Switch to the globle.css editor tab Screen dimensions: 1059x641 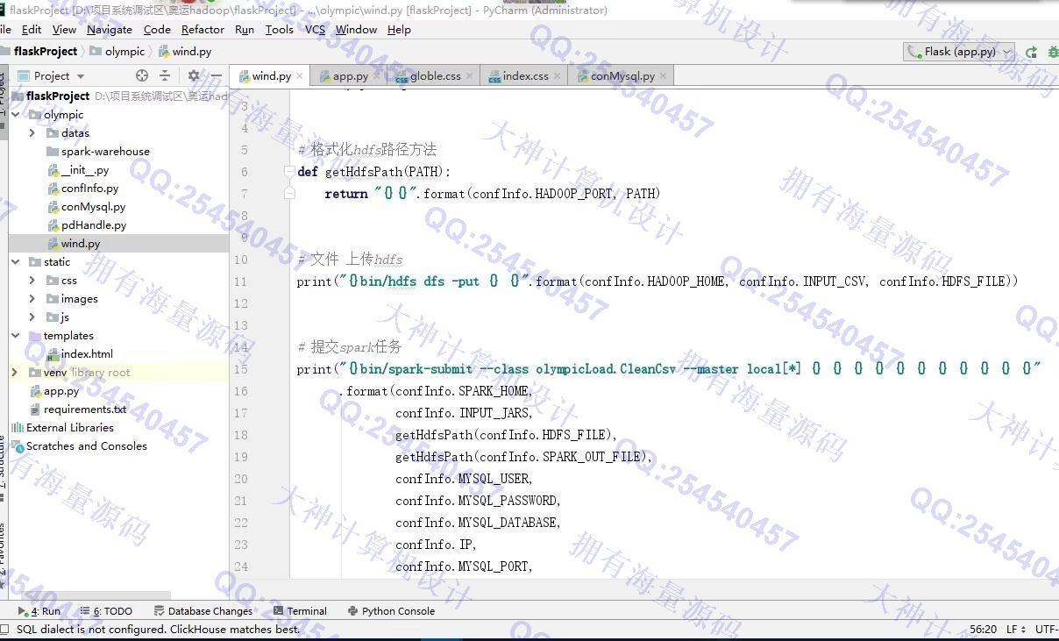(x=434, y=76)
